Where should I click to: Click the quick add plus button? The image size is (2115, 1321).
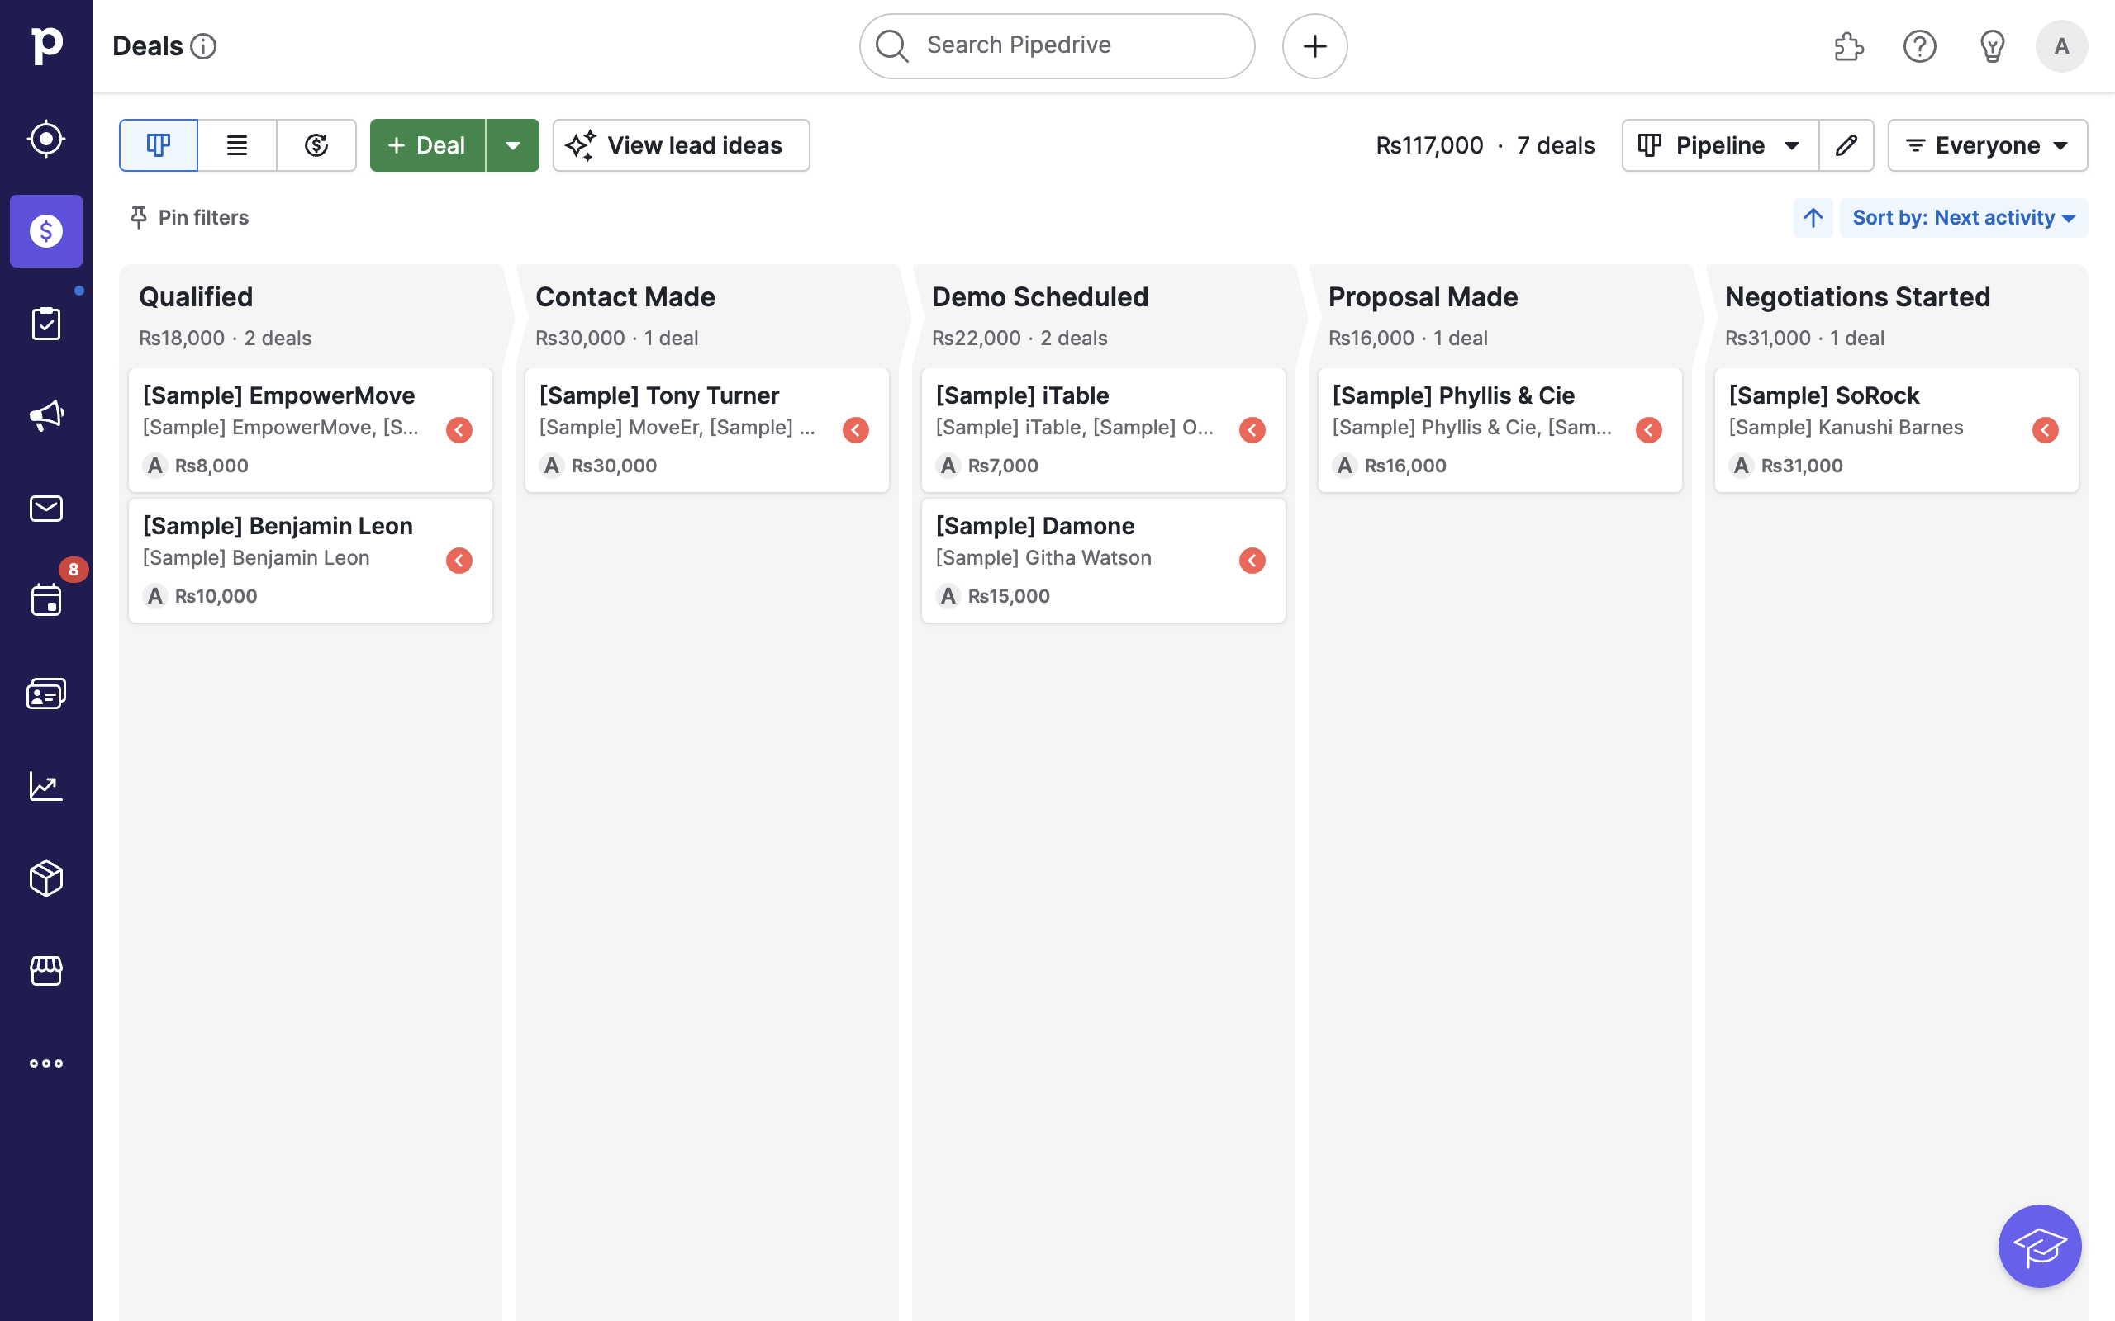tap(1314, 46)
